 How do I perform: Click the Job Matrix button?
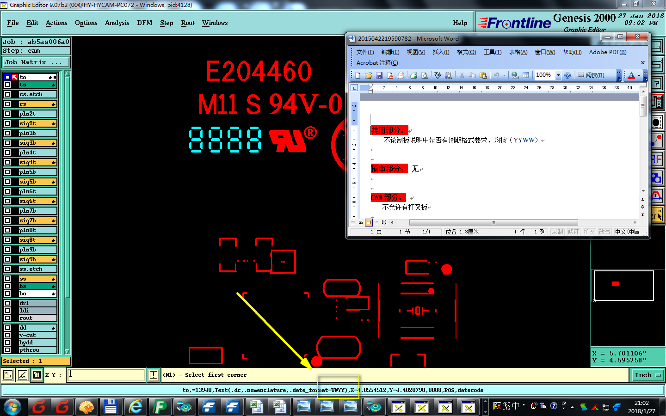click(36, 62)
